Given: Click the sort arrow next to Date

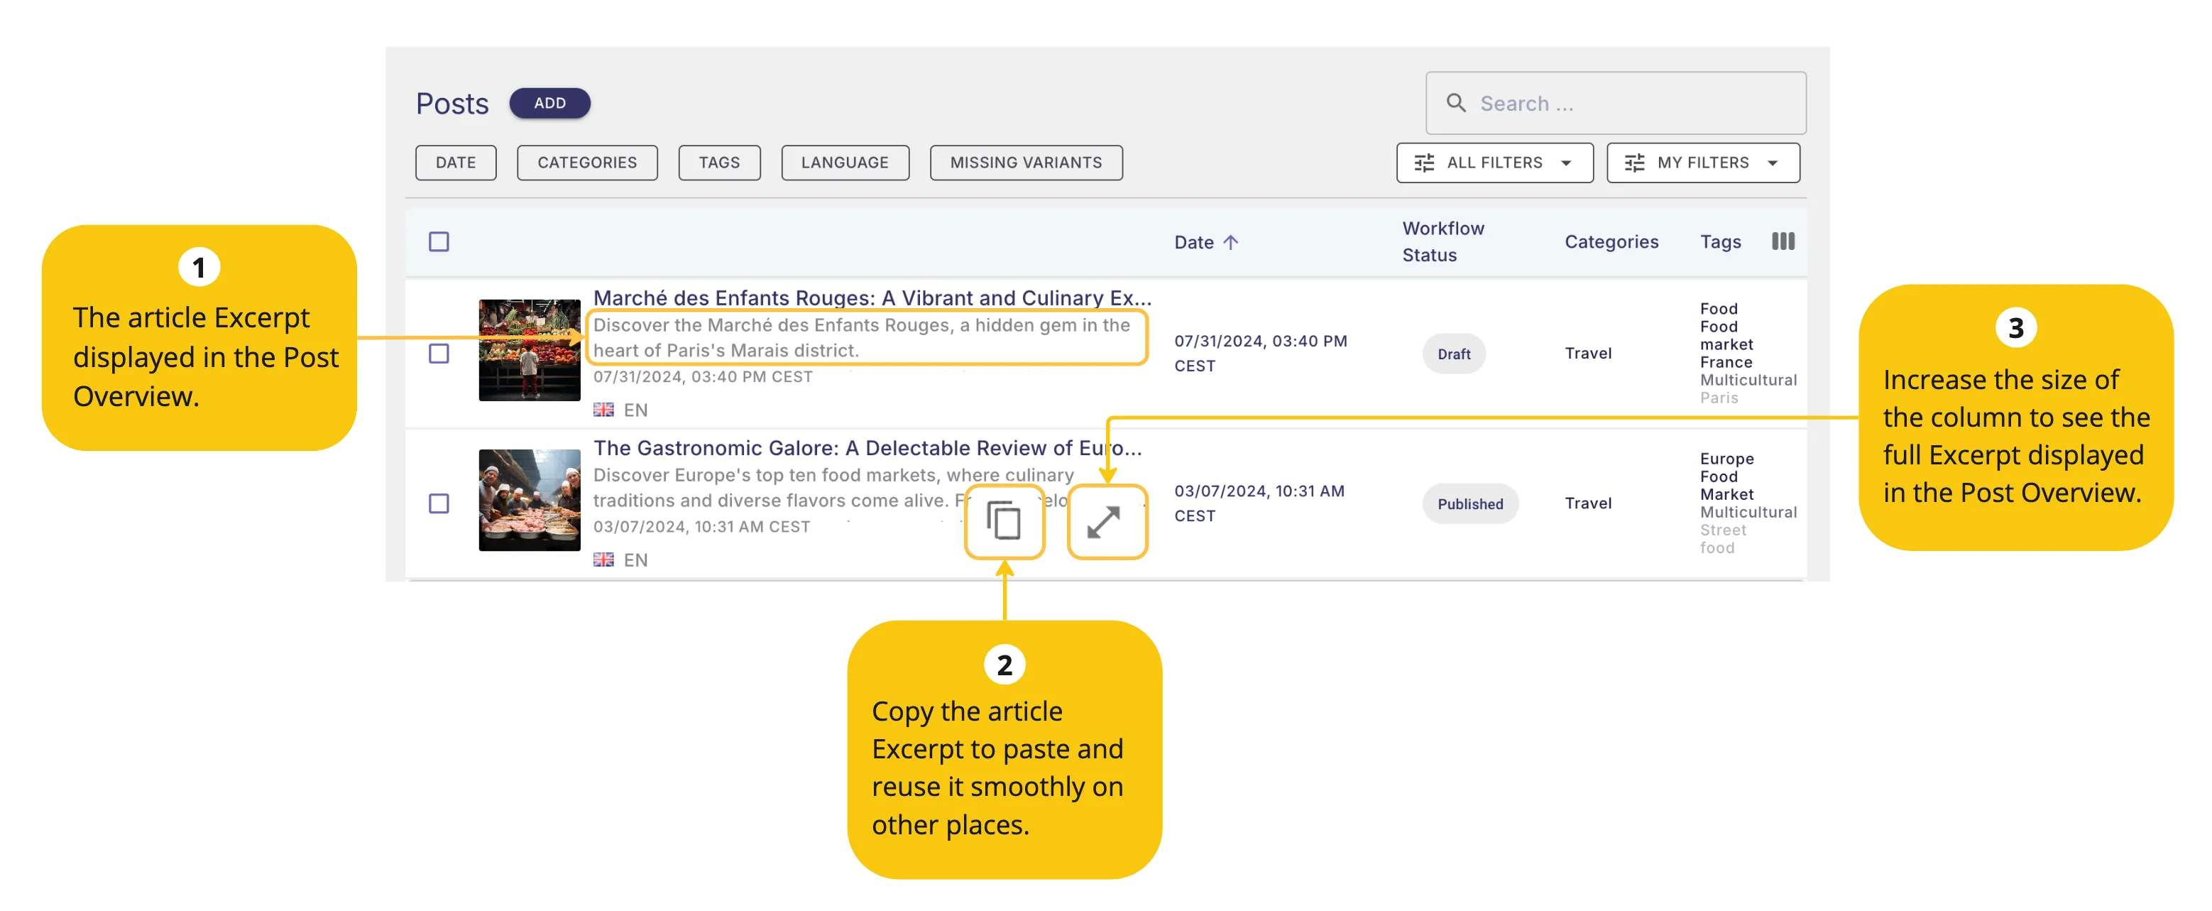Looking at the screenshot, I should pos(1230,242).
